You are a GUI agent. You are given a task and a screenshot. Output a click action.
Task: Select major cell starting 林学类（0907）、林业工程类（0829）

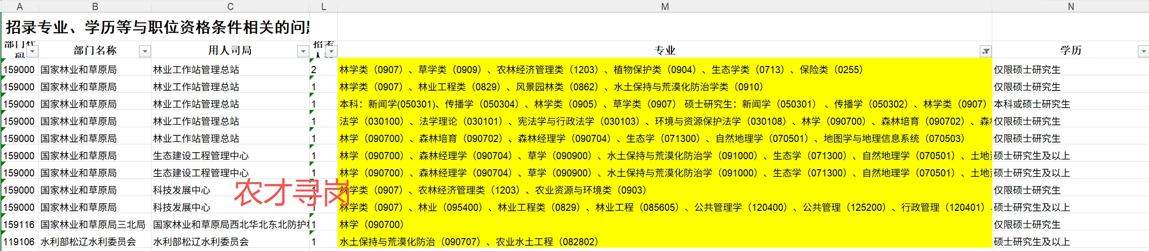(x=665, y=87)
